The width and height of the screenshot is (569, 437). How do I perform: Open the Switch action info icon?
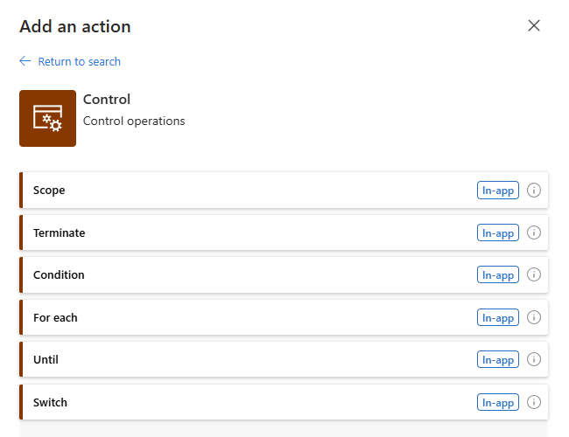coord(533,402)
